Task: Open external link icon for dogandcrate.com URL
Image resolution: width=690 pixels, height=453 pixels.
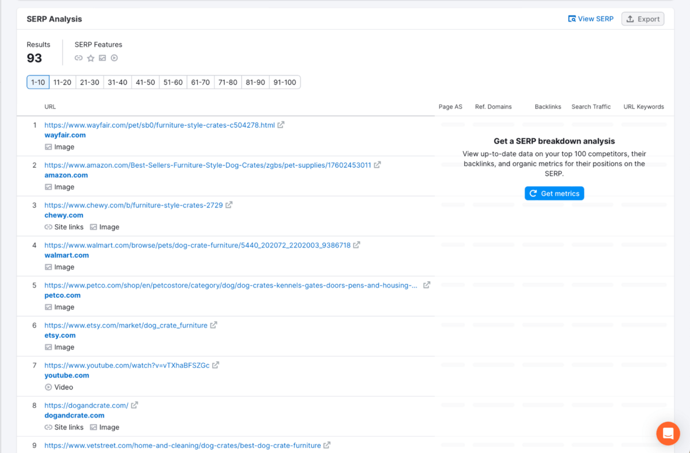Action: (x=135, y=405)
